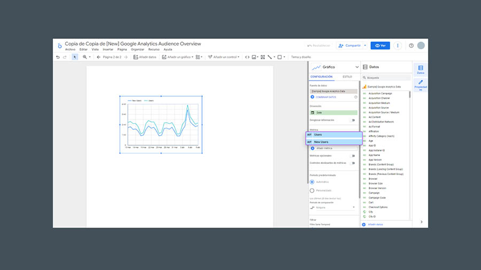Go to the previous page arrow
481x270 pixels.
tap(98, 57)
